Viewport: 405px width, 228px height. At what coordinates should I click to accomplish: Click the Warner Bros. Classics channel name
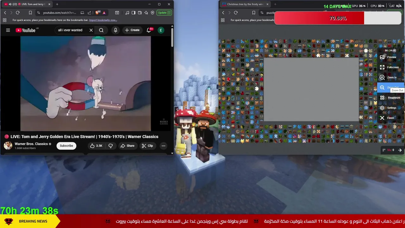[x=31, y=144]
